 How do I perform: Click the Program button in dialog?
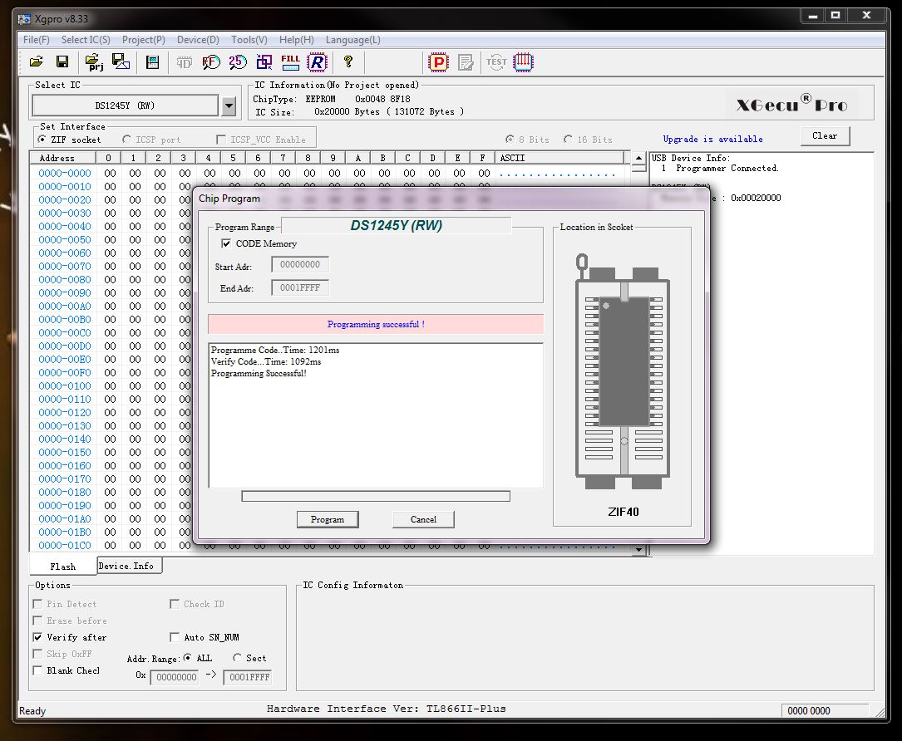coord(328,519)
